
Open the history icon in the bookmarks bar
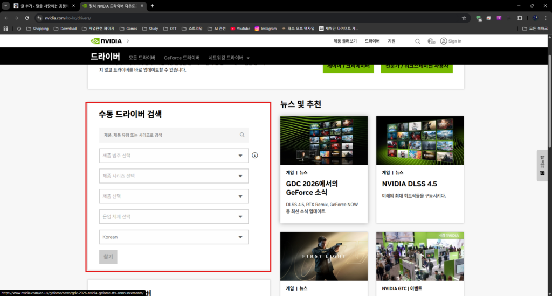(19, 29)
